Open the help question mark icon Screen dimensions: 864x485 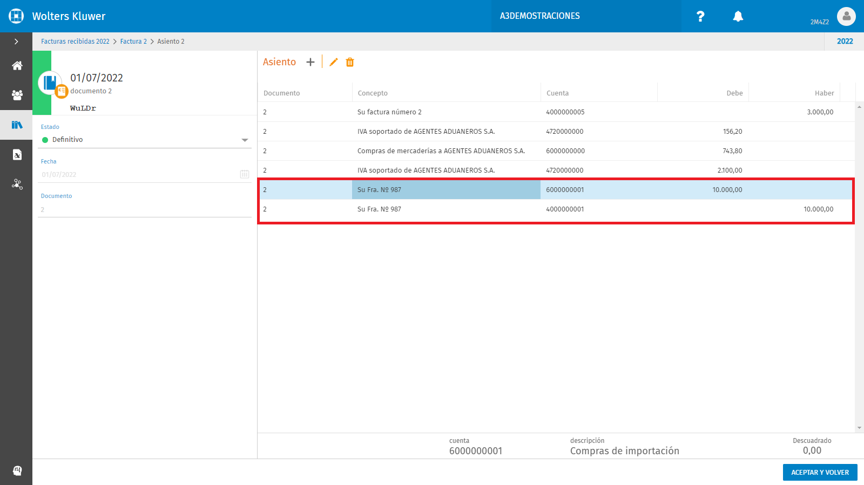[700, 16]
